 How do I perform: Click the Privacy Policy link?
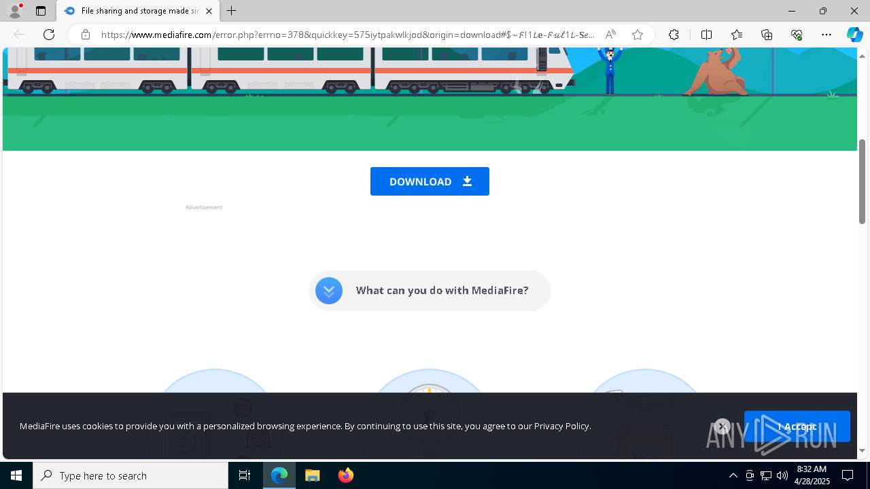coord(561,426)
